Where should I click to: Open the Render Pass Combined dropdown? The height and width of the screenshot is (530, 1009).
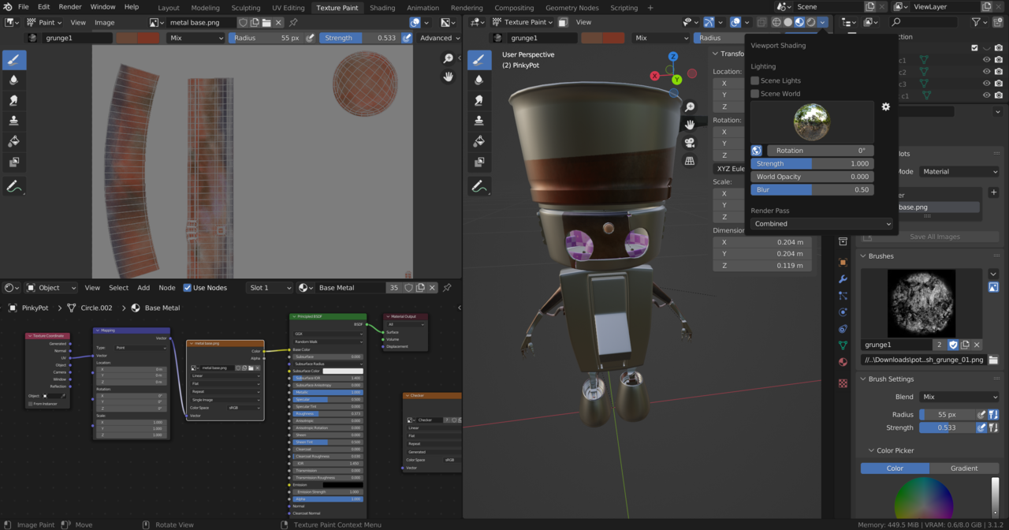point(822,224)
